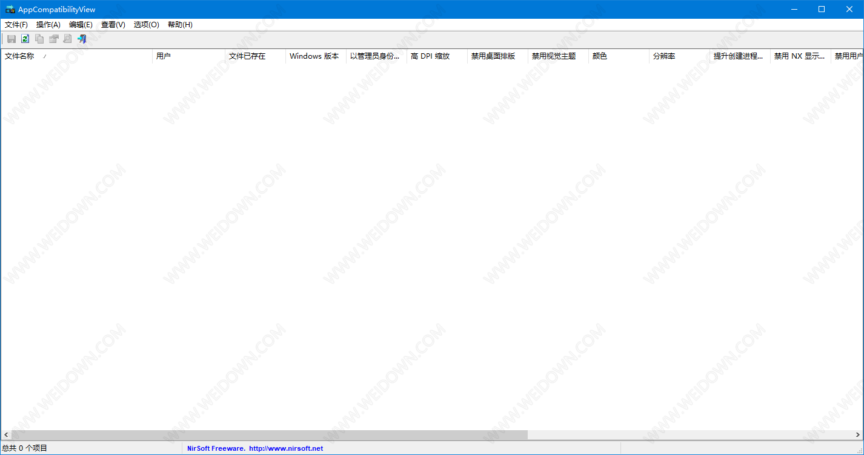This screenshot has width=864, height=455.
Task: Open the www.nirsoft.net link in status bar
Action: [x=286, y=448]
